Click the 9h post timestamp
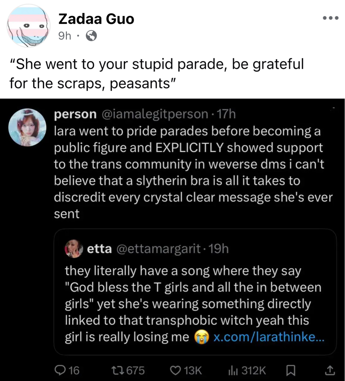 [x=64, y=36]
